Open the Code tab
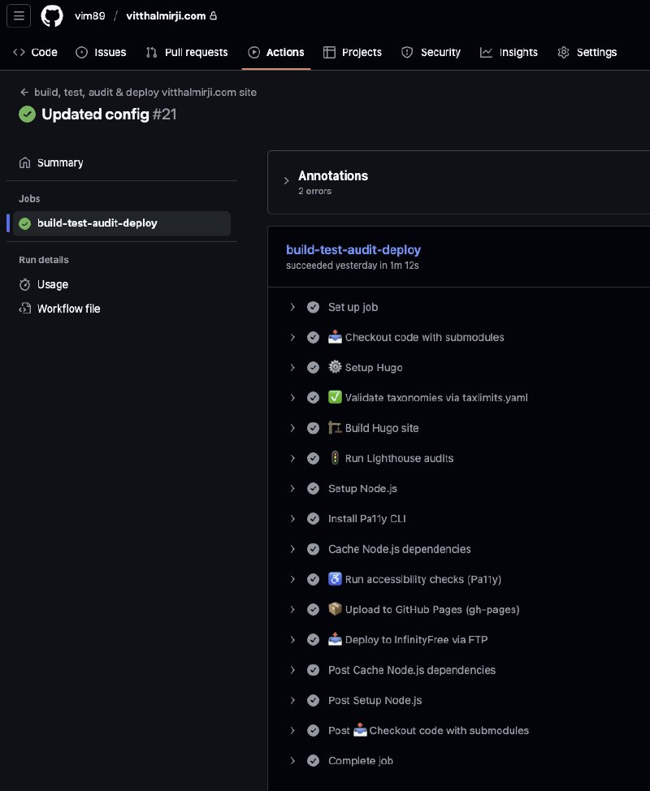Image resolution: width=650 pixels, height=791 pixels. tap(35, 53)
